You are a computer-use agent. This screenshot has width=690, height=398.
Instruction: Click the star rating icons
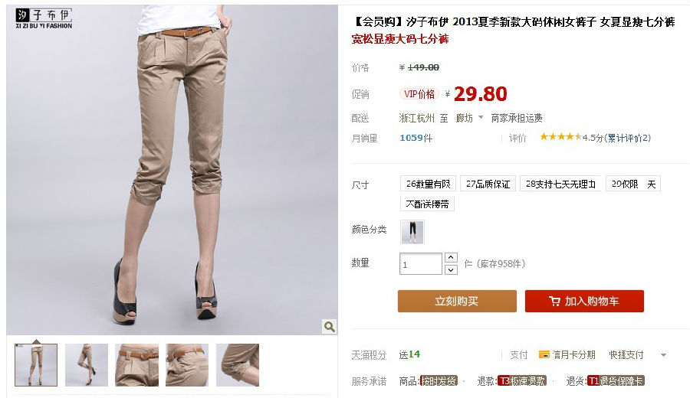(x=560, y=137)
